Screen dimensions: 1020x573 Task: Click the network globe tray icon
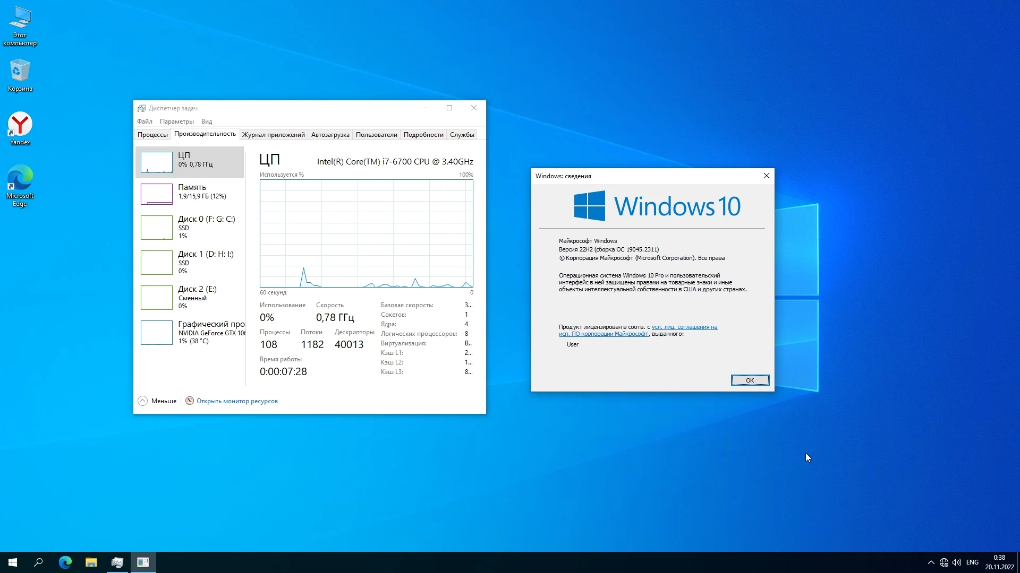pyautogui.click(x=944, y=562)
